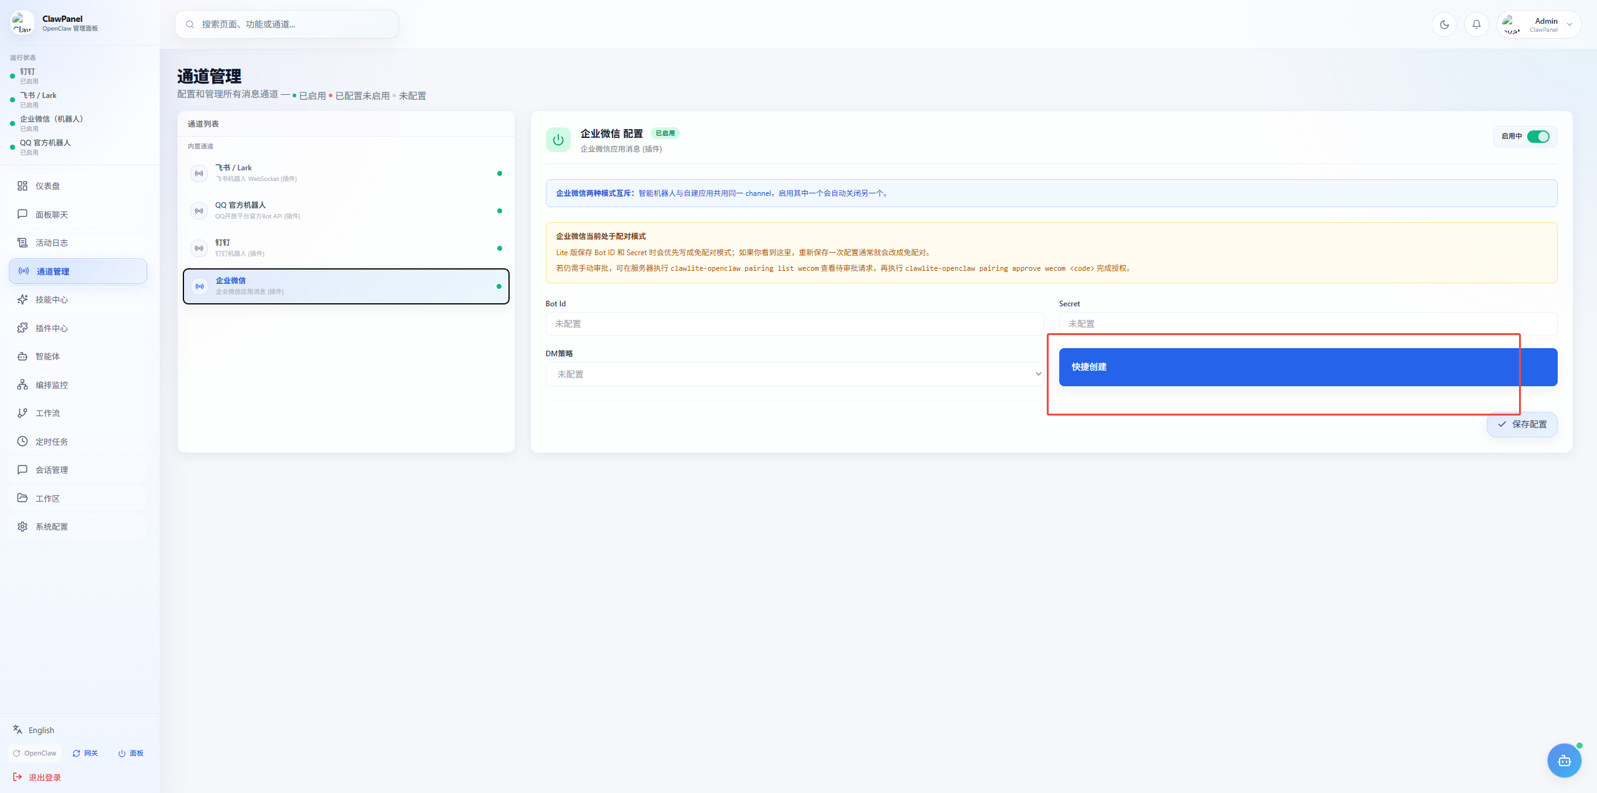
Task: Expand the DM策略 dropdown
Action: pyautogui.click(x=794, y=374)
